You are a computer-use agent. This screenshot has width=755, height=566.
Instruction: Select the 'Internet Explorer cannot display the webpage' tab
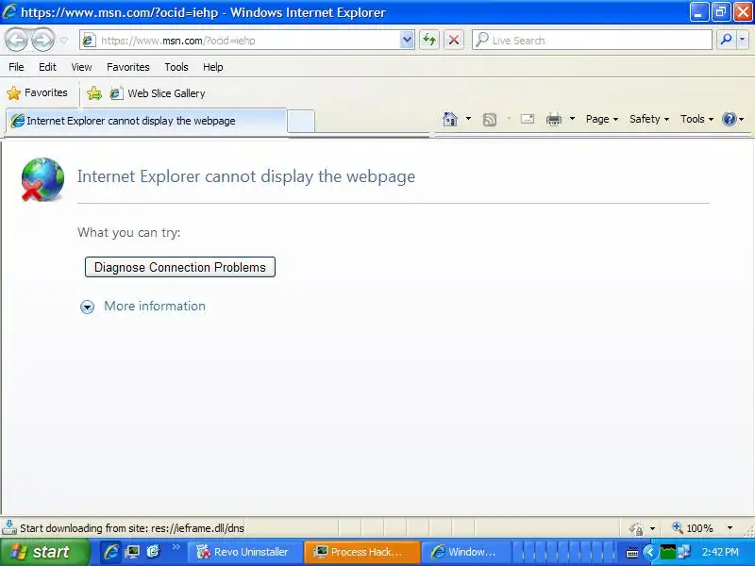pos(146,121)
